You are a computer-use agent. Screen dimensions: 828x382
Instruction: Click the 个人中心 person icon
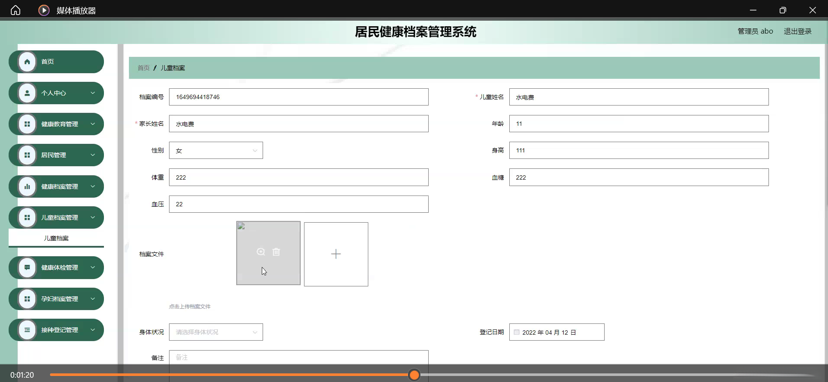click(x=27, y=93)
